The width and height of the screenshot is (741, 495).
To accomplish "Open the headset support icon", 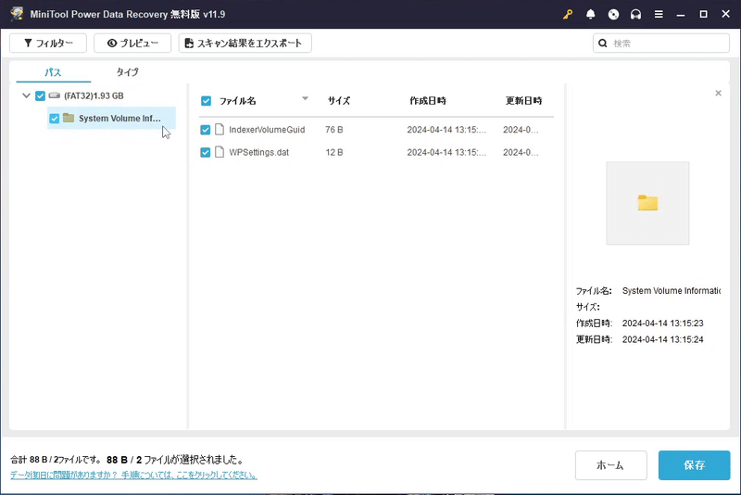I will [x=635, y=14].
